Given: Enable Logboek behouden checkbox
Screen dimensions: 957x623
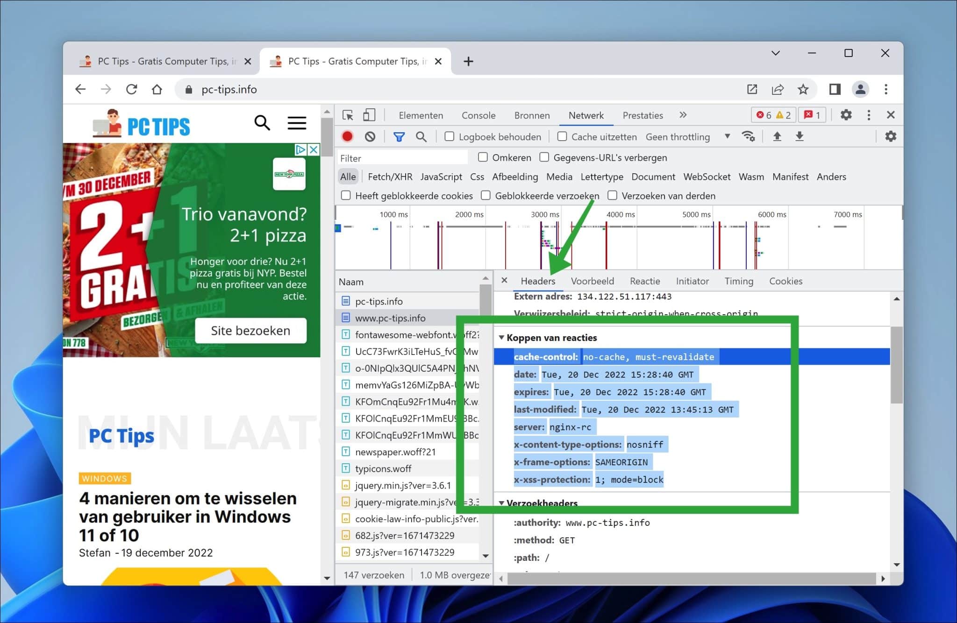Looking at the screenshot, I should click(x=449, y=136).
